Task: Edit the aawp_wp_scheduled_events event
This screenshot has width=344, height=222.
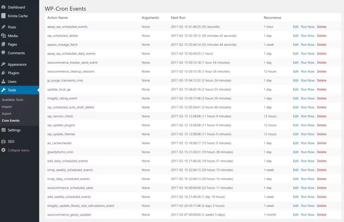Action: (296, 27)
